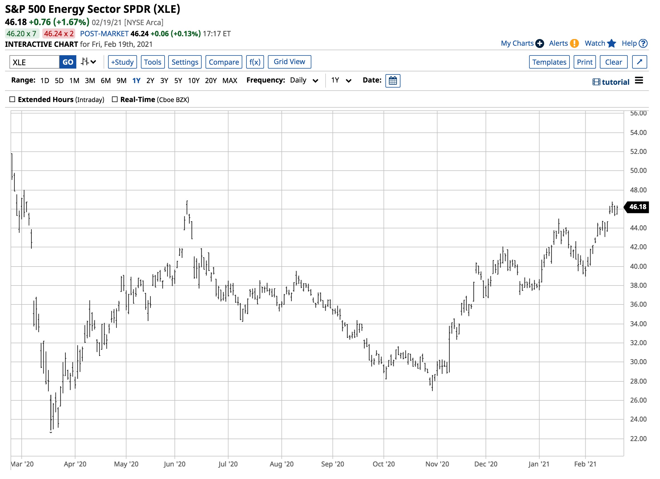This screenshot has height=479, width=660.
Task: Click the My Charts plus icon
Action: pyautogui.click(x=540, y=43)
